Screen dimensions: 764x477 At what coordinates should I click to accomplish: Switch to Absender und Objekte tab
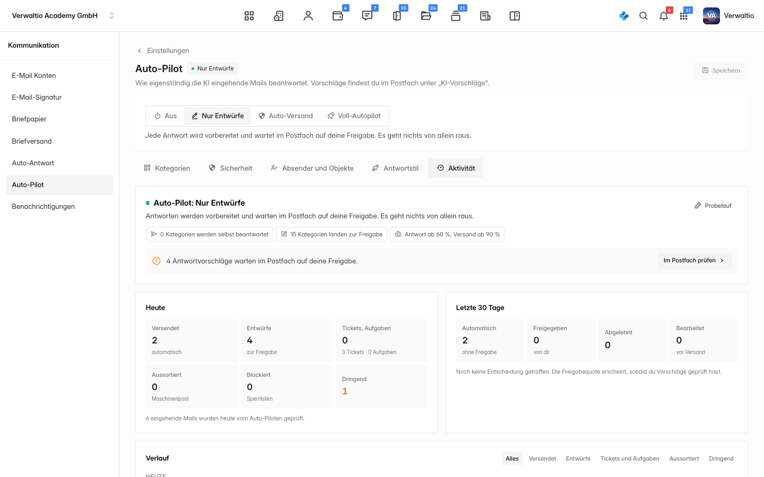click(312, 168)
